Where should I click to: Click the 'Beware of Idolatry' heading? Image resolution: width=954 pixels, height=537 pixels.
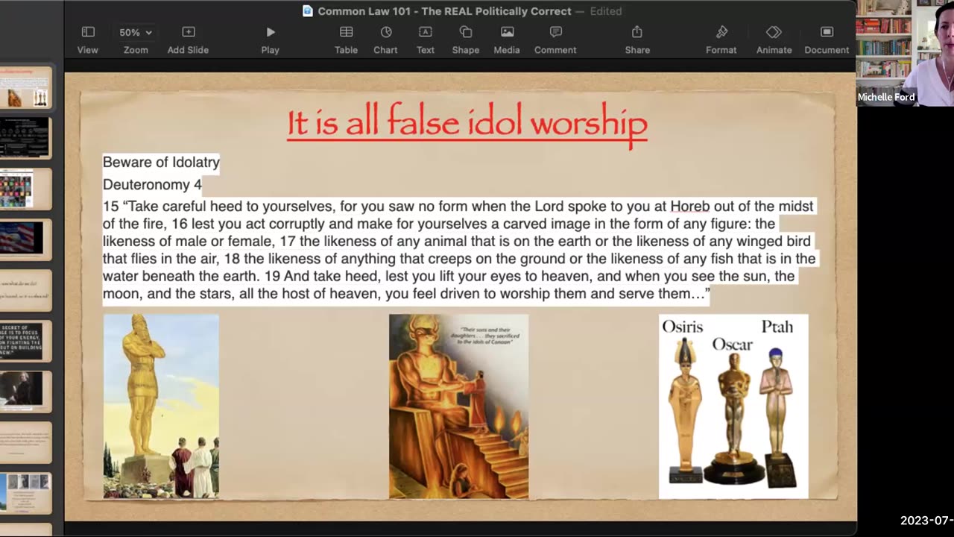click(x=161, y=163)
